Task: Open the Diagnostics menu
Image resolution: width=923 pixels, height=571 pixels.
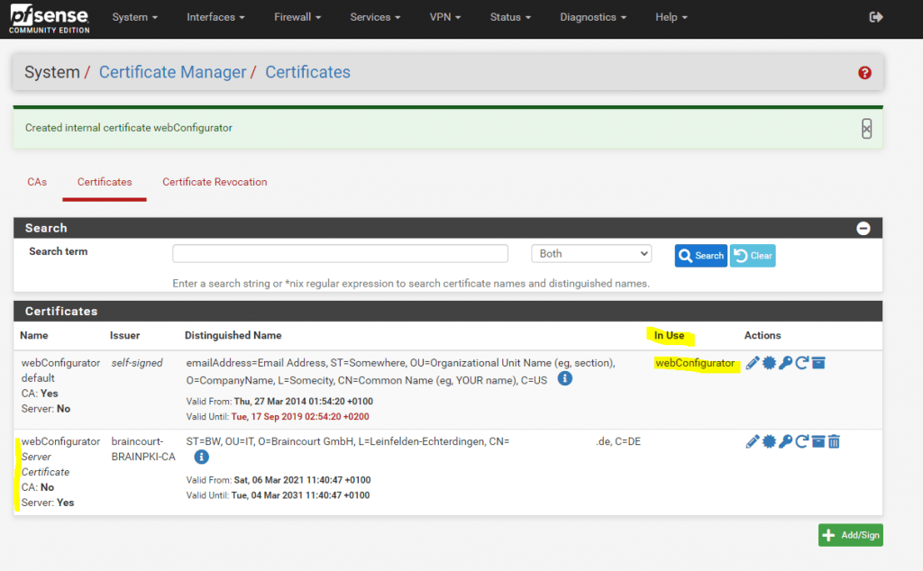Action: pyautogui.click(x=593, y=17)
